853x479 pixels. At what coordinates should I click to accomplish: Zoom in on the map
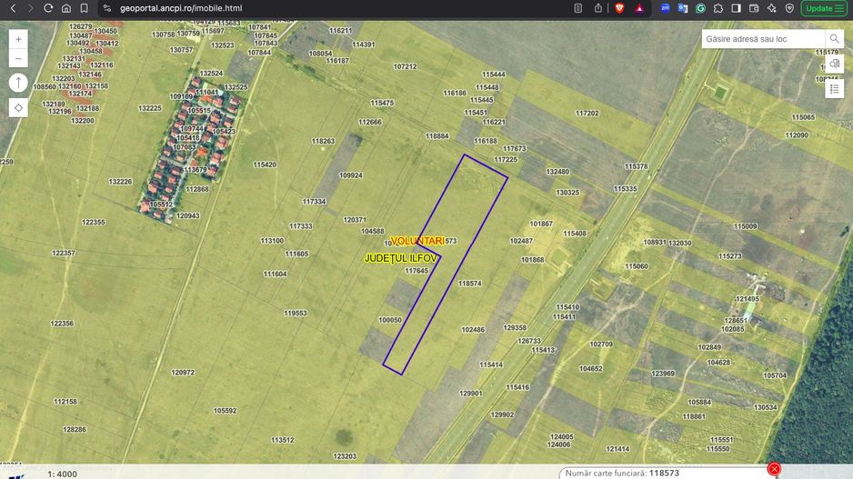(x=18, y=39)
